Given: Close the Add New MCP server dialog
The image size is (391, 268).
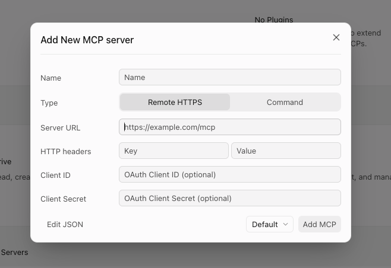Looking at the screenshot, I should point(336,37).
